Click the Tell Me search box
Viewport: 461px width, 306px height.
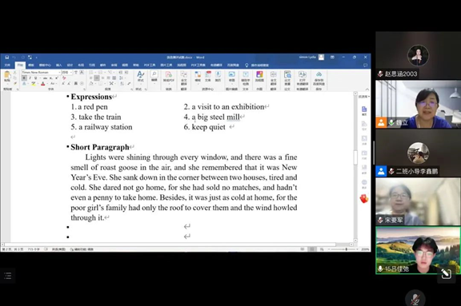[257, 66]
